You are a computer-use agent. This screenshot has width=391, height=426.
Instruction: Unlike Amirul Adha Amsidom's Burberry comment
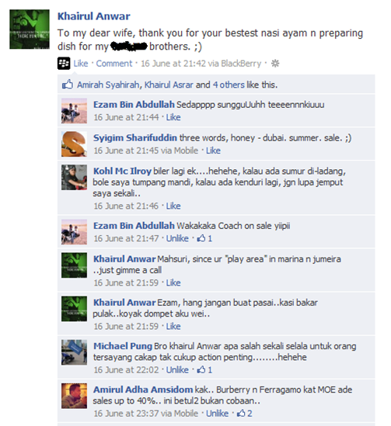click(x=217, y=414)
